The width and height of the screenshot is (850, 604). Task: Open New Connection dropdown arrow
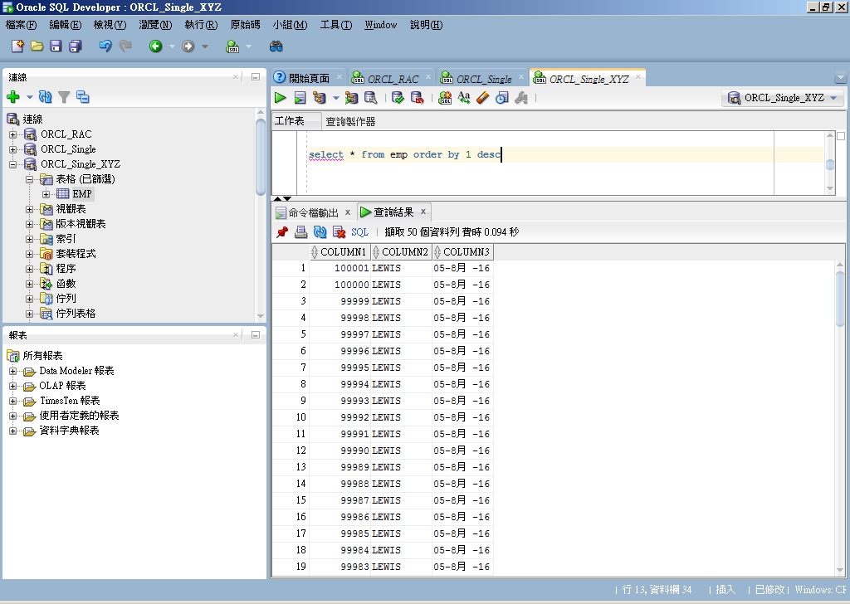click(29, 98)
